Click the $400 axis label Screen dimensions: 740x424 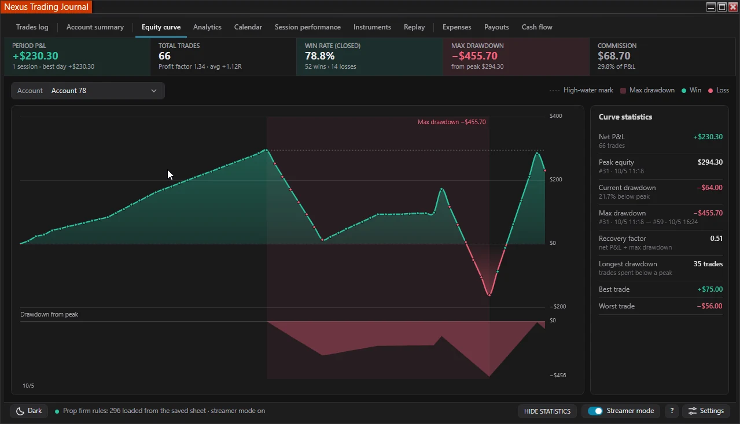pos(556,116)
